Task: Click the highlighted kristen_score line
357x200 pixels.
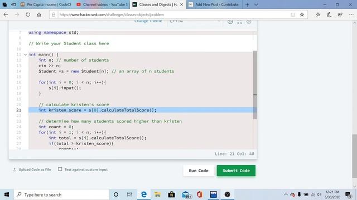Action: (141, 110)
